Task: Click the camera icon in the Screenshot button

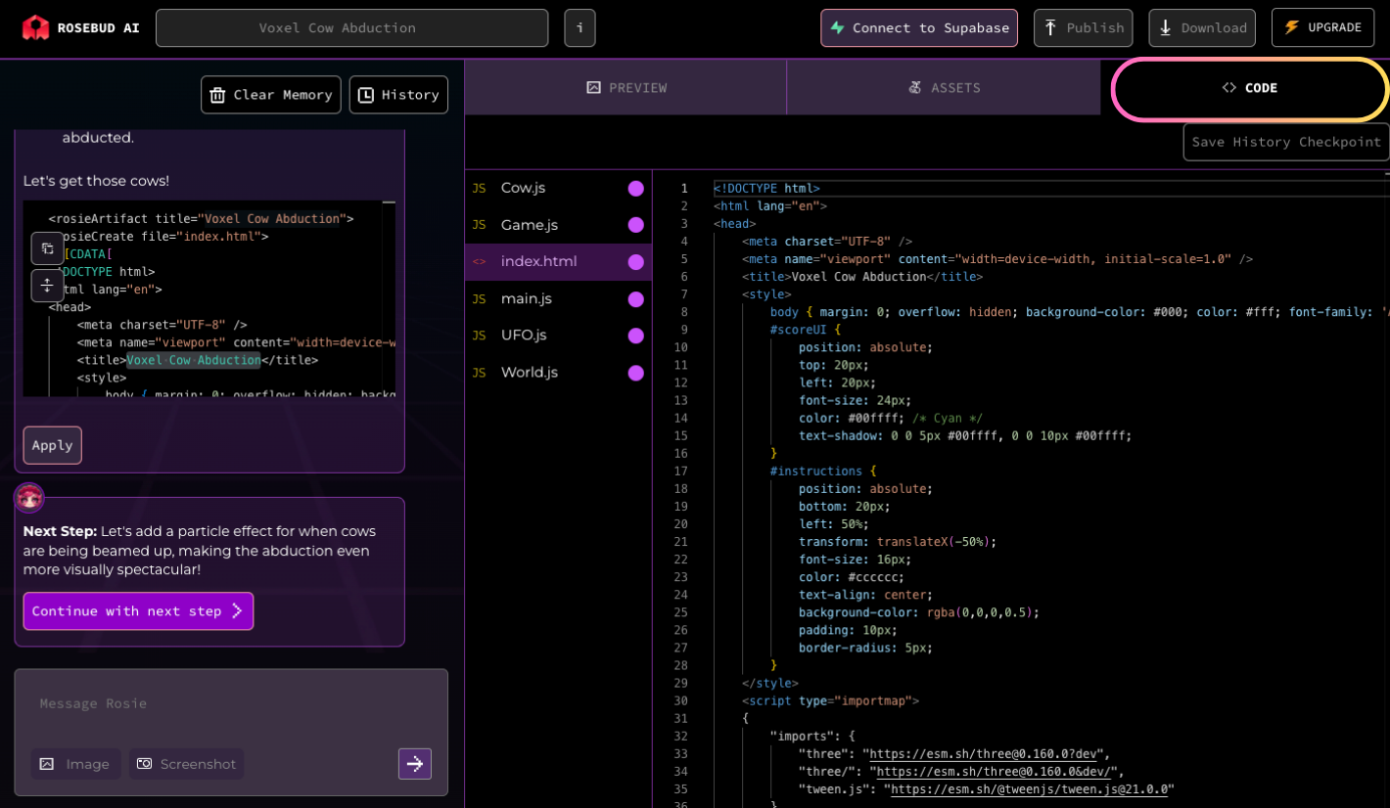Action: point(145,764)
